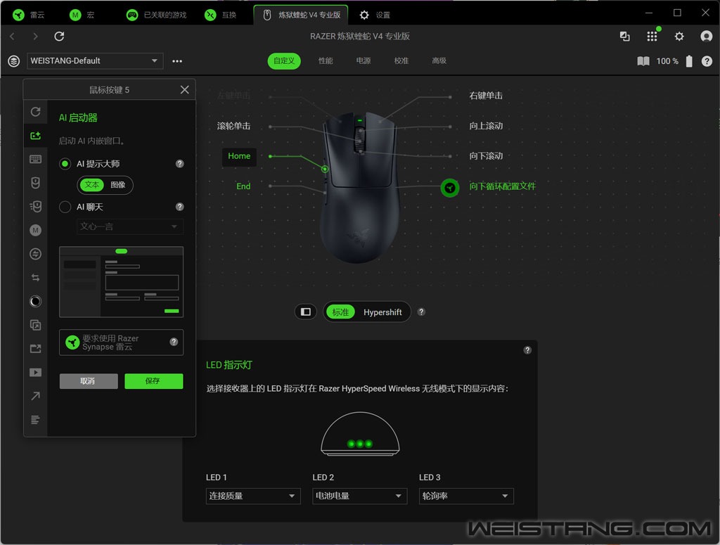Image resolution: width=720 pixels, height=545 pixels.
Task: Switch to the 性能 tab
Action: pos(326,61)
